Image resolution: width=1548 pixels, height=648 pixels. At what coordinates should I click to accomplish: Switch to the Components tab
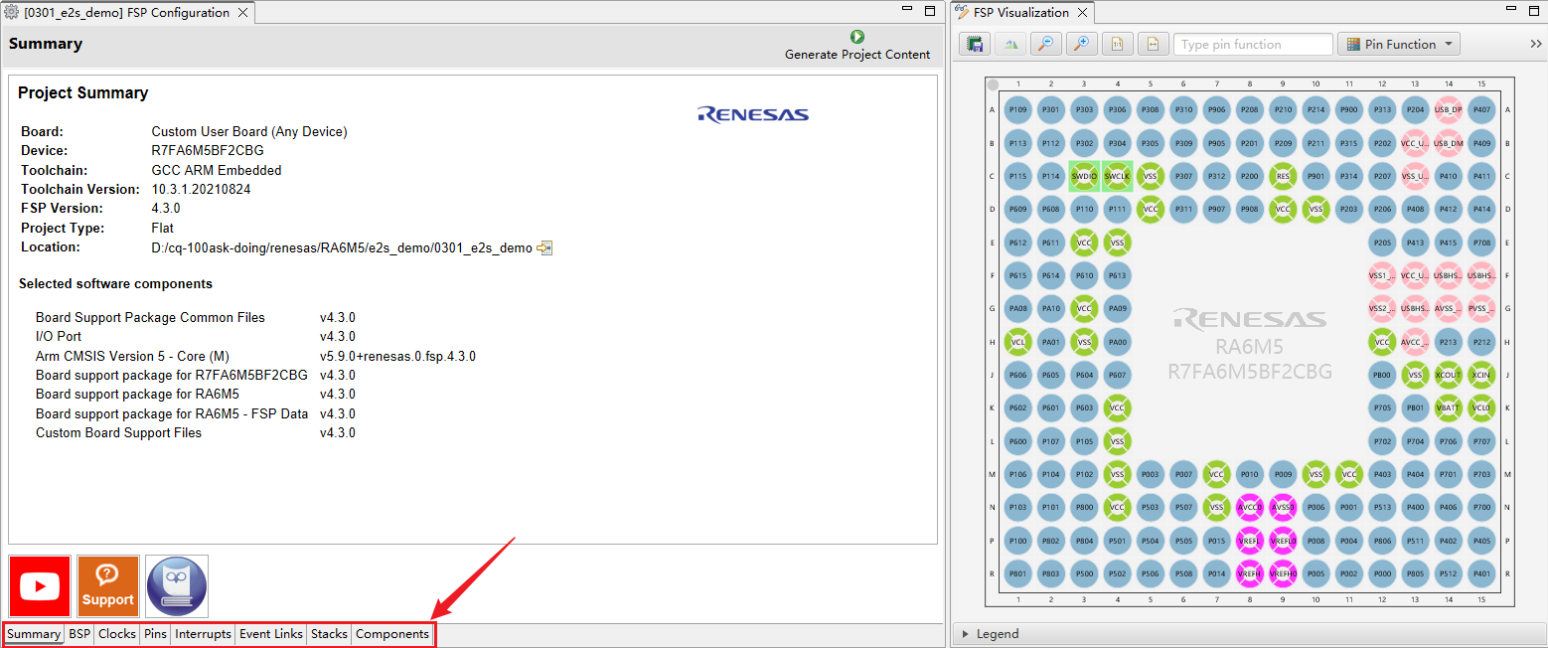tap(392, 634)
